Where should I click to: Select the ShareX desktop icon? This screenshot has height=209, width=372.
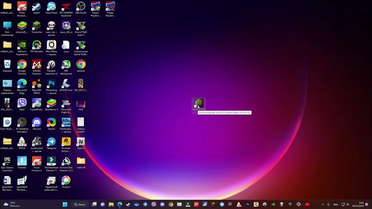tap(51, 124)
